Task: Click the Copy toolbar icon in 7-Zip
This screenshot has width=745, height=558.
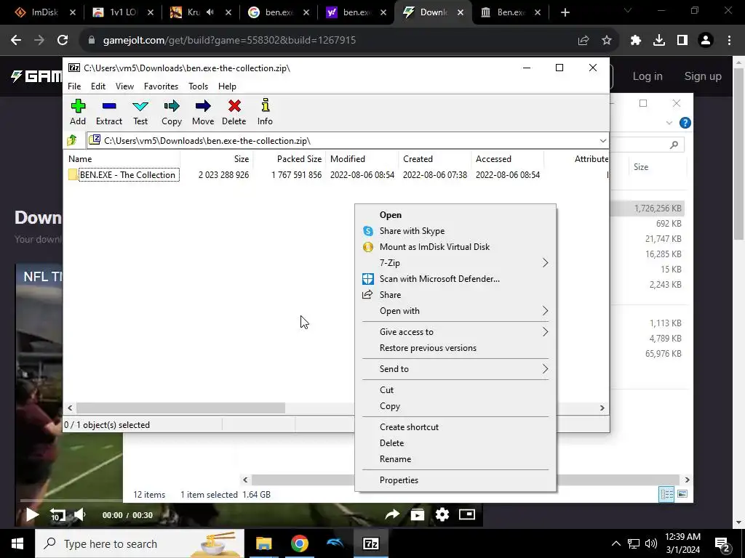Action: coord(172,113)
